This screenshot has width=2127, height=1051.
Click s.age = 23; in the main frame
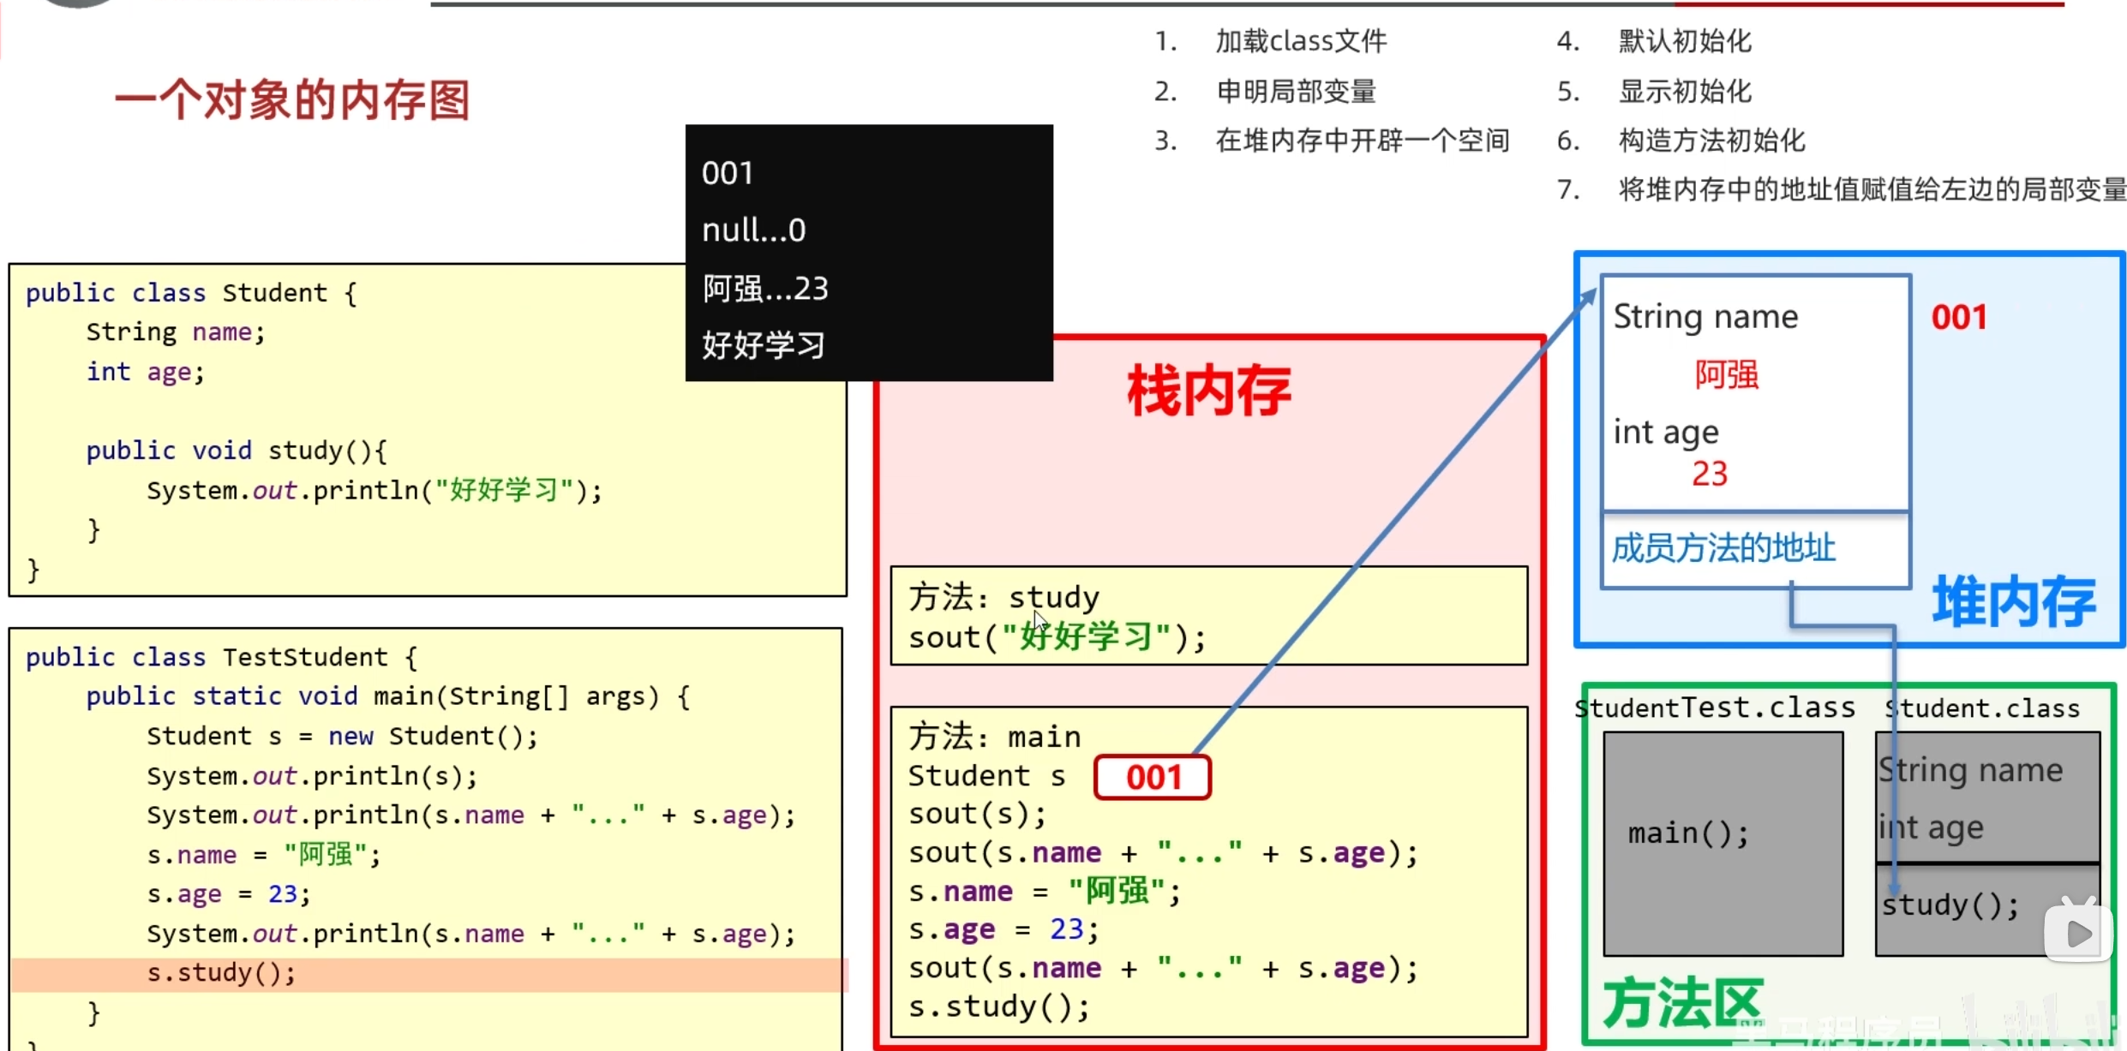click(x=1004, y=929)
